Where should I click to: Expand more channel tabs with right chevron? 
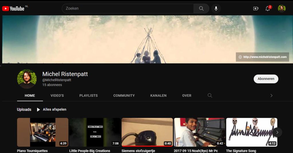point(271,96)
